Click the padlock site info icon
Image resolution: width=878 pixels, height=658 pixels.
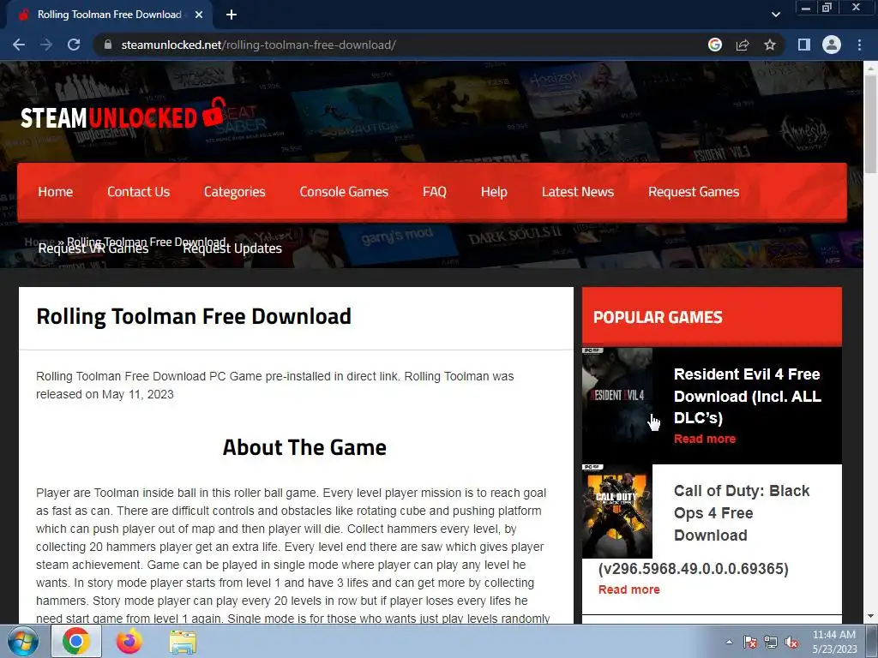[x=108, y=45]
